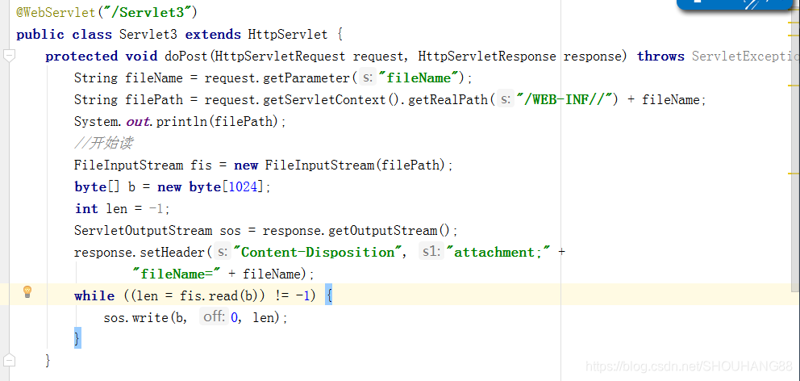Click the HttpServletRequest parameter type
Screen dimensions: 800x381
tap(280, 57)
